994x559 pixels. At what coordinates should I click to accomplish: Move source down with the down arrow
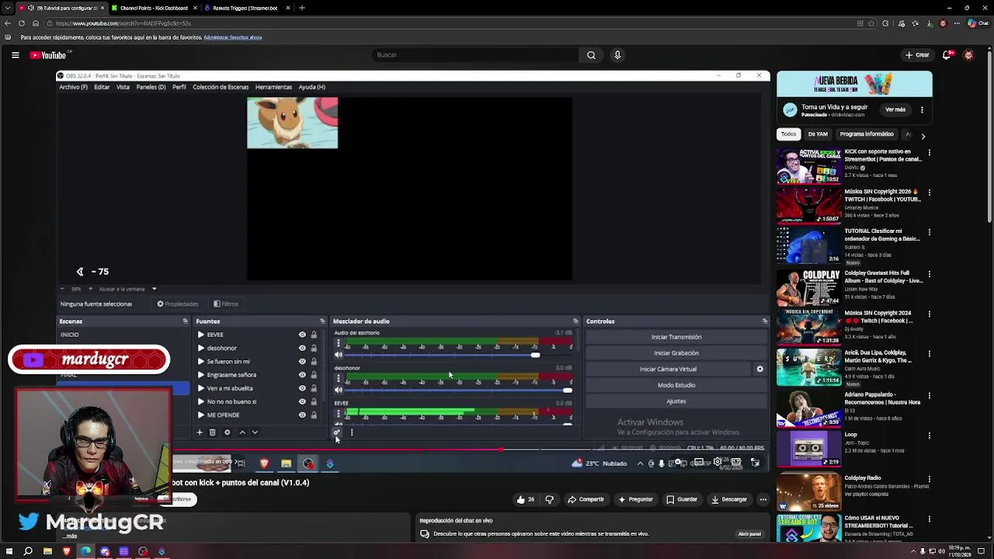[254, 432]
